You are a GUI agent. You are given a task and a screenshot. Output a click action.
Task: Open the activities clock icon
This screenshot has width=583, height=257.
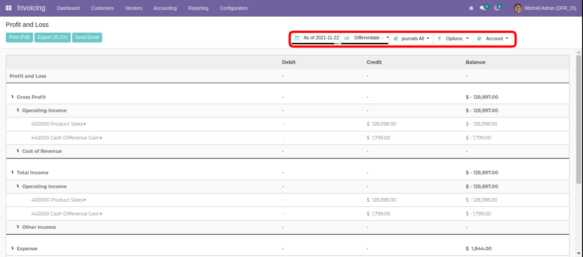[497, 8]
